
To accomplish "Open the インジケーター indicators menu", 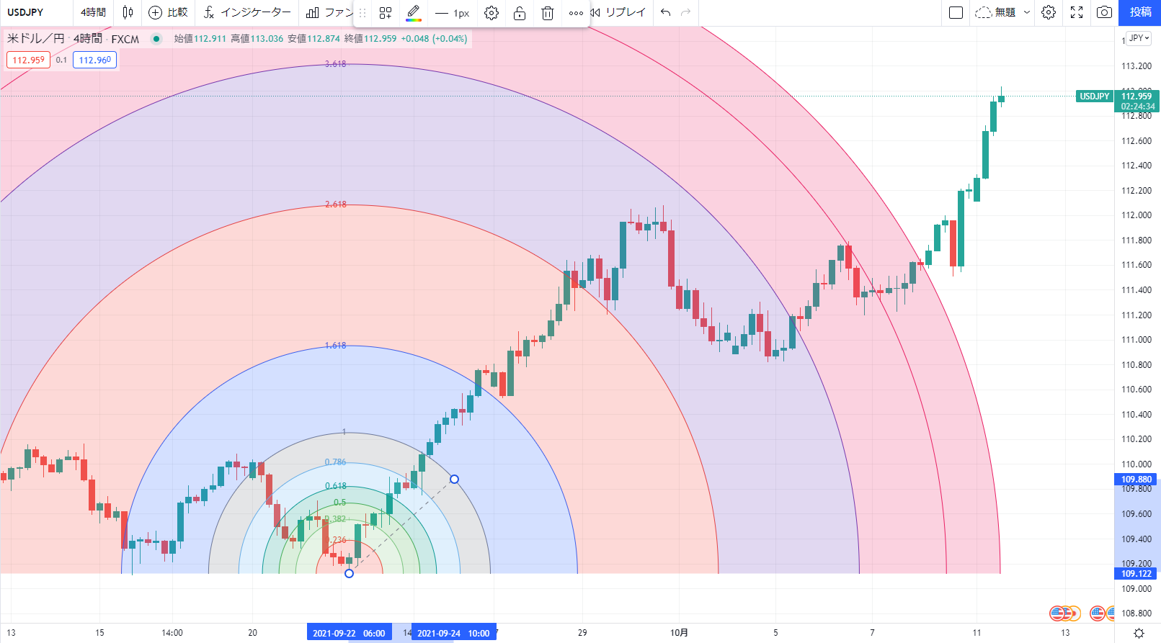I will click(x=247, y=12).
